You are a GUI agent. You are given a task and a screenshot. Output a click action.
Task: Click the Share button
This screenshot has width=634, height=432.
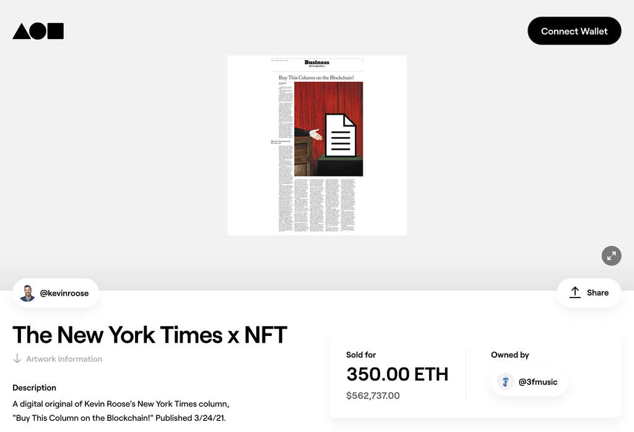click(589, 292)
